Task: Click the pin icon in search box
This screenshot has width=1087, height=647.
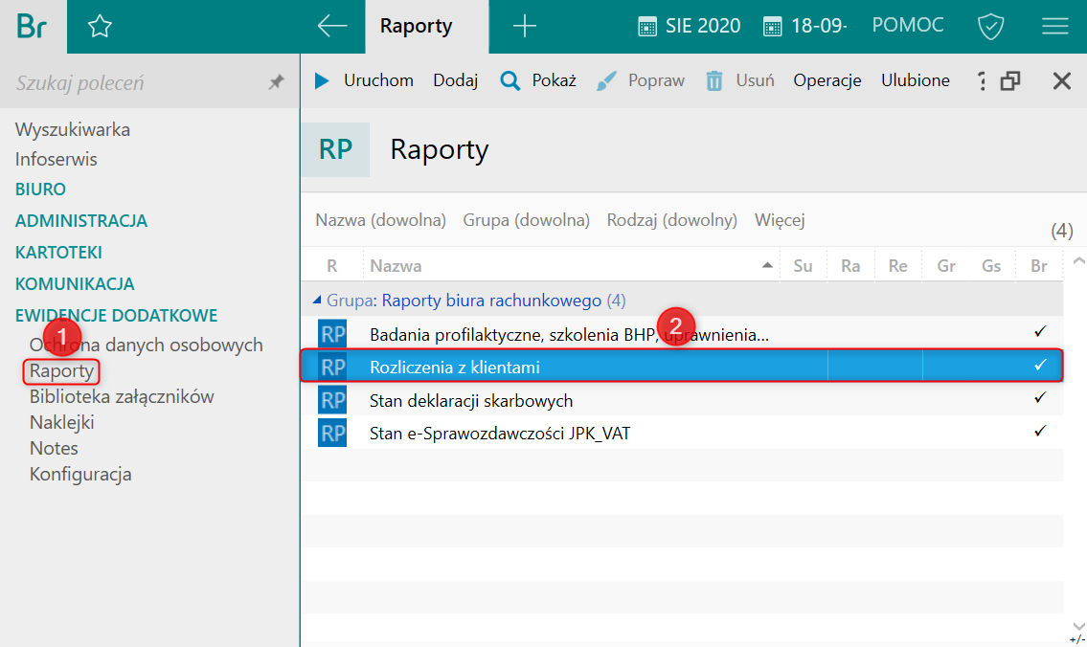Action: (276, 83)
